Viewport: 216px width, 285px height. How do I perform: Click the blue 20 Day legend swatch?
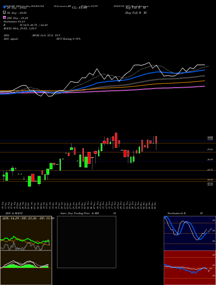click(x=4, y=7)
